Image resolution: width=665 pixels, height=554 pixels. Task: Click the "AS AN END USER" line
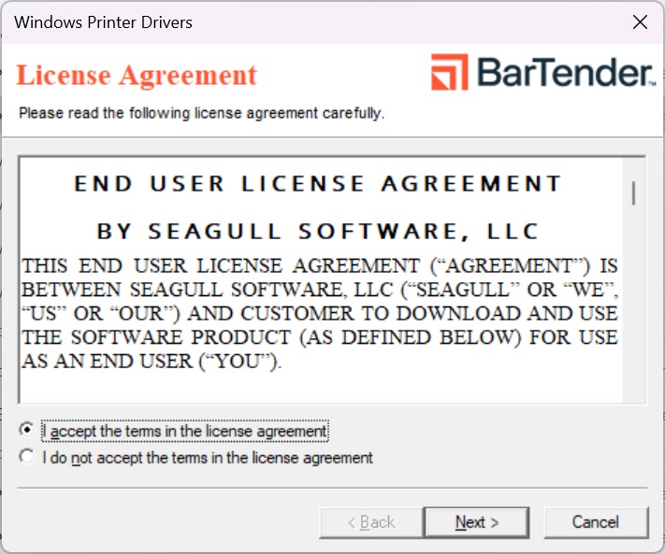152,362
